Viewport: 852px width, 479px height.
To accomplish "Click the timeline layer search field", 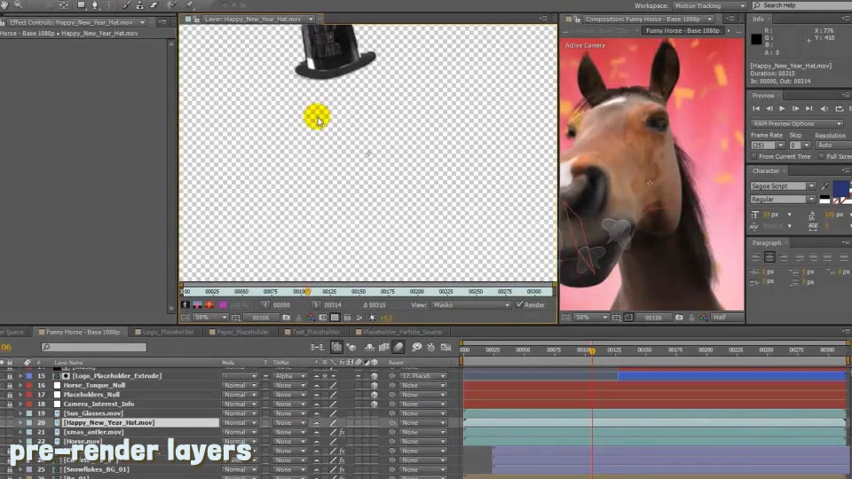I will [x=93, y=347].
